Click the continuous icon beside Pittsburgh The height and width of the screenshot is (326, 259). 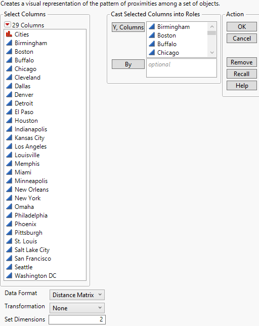[9, 232]
